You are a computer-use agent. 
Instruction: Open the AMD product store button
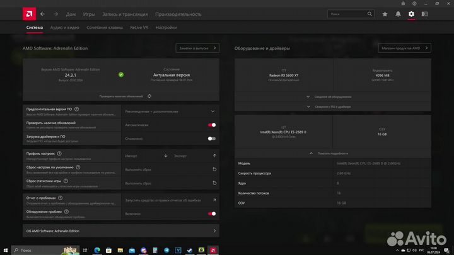(405, 48)
